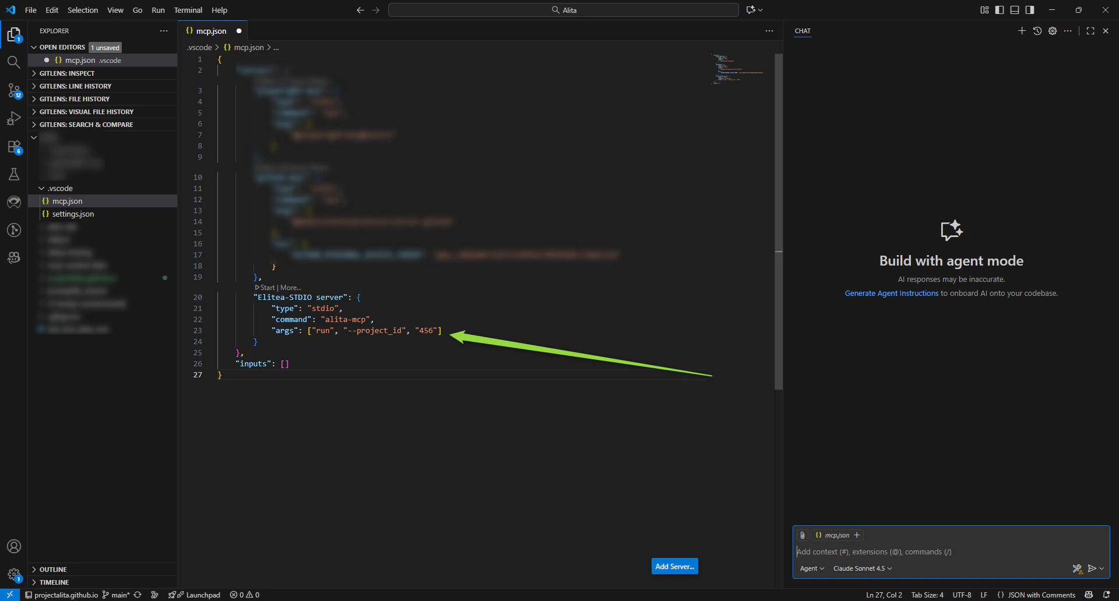Select the Run and Debug icon
Screen dimensions: 1119x601
(x=14, y=118)
